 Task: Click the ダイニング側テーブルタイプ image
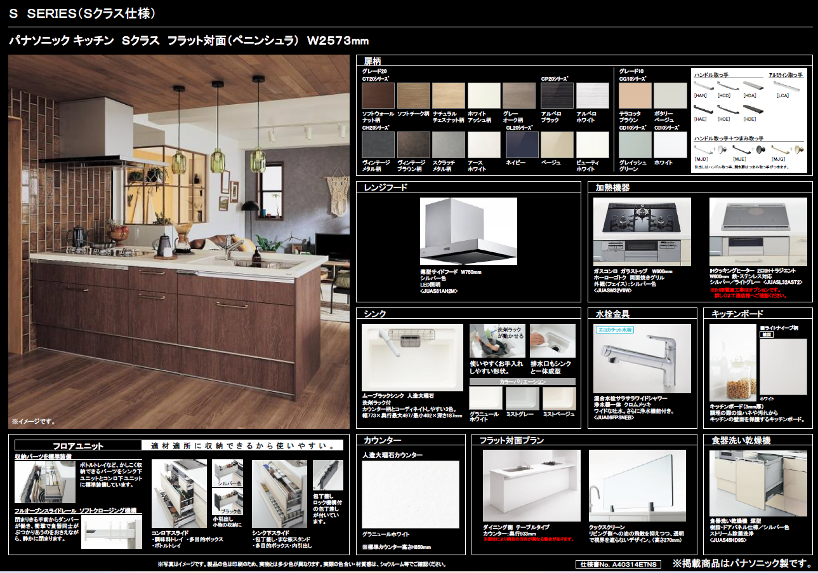tap(531, 486)
